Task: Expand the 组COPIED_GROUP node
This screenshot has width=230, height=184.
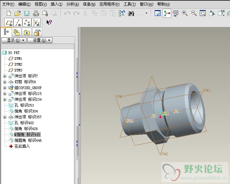Action: pos(5,88)
